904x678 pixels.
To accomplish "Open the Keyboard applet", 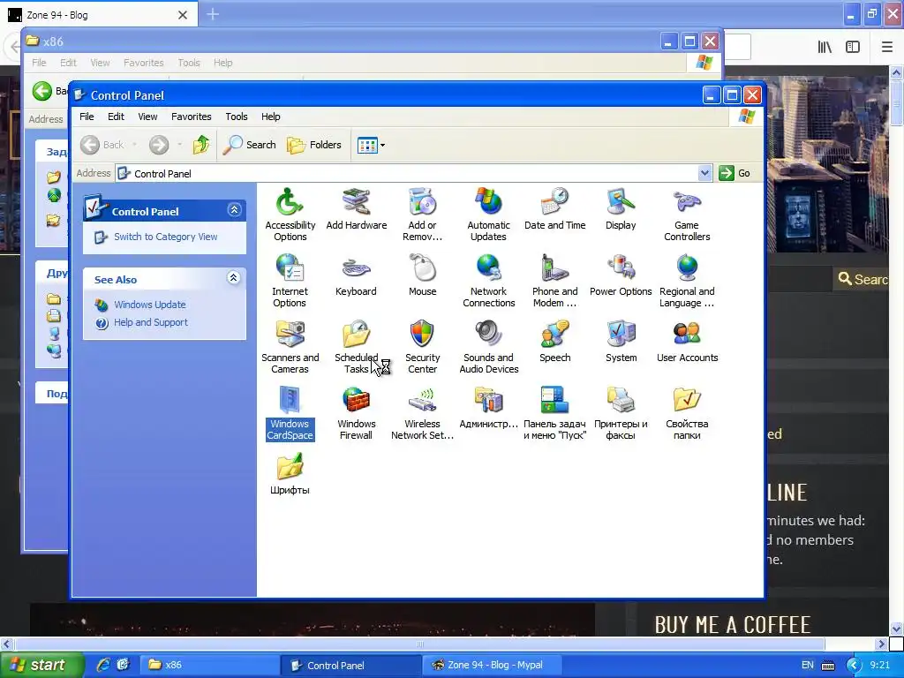I will [x=356, y=275].
